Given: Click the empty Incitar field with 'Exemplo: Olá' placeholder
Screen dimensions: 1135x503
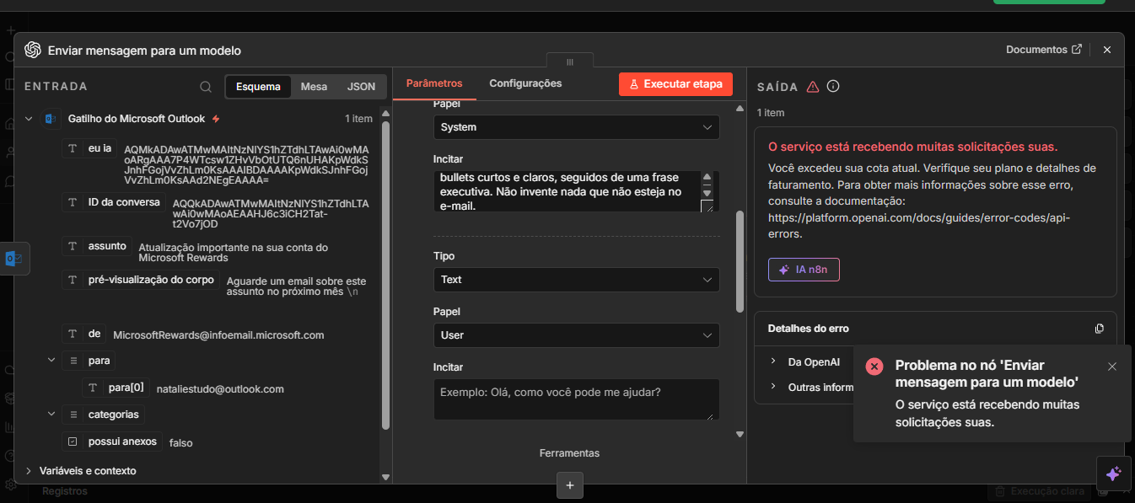Looking at the screenshot, I should pos(577,399).
